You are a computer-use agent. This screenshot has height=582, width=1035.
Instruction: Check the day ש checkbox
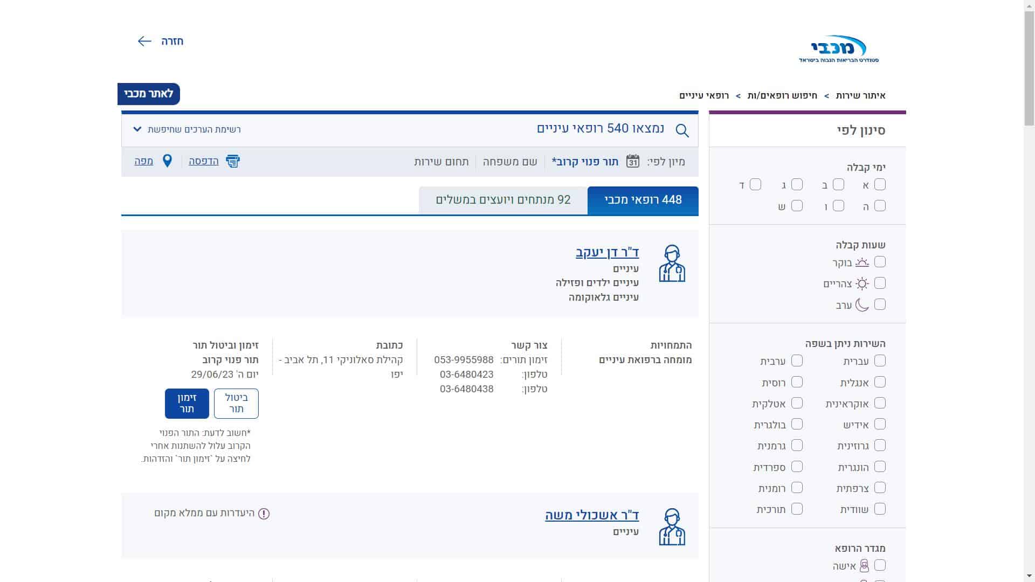click(797, 205)
